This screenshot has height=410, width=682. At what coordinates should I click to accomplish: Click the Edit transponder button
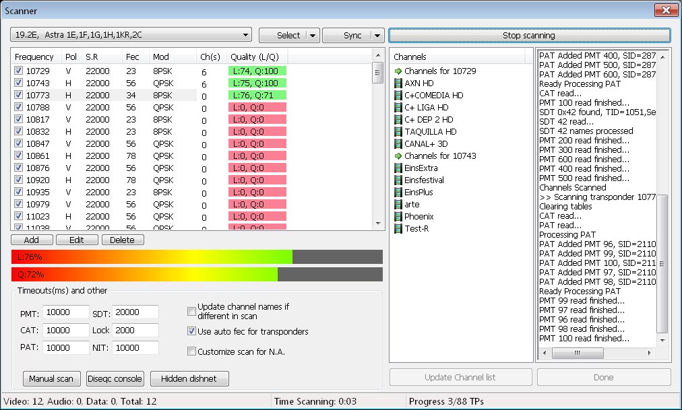77,240
